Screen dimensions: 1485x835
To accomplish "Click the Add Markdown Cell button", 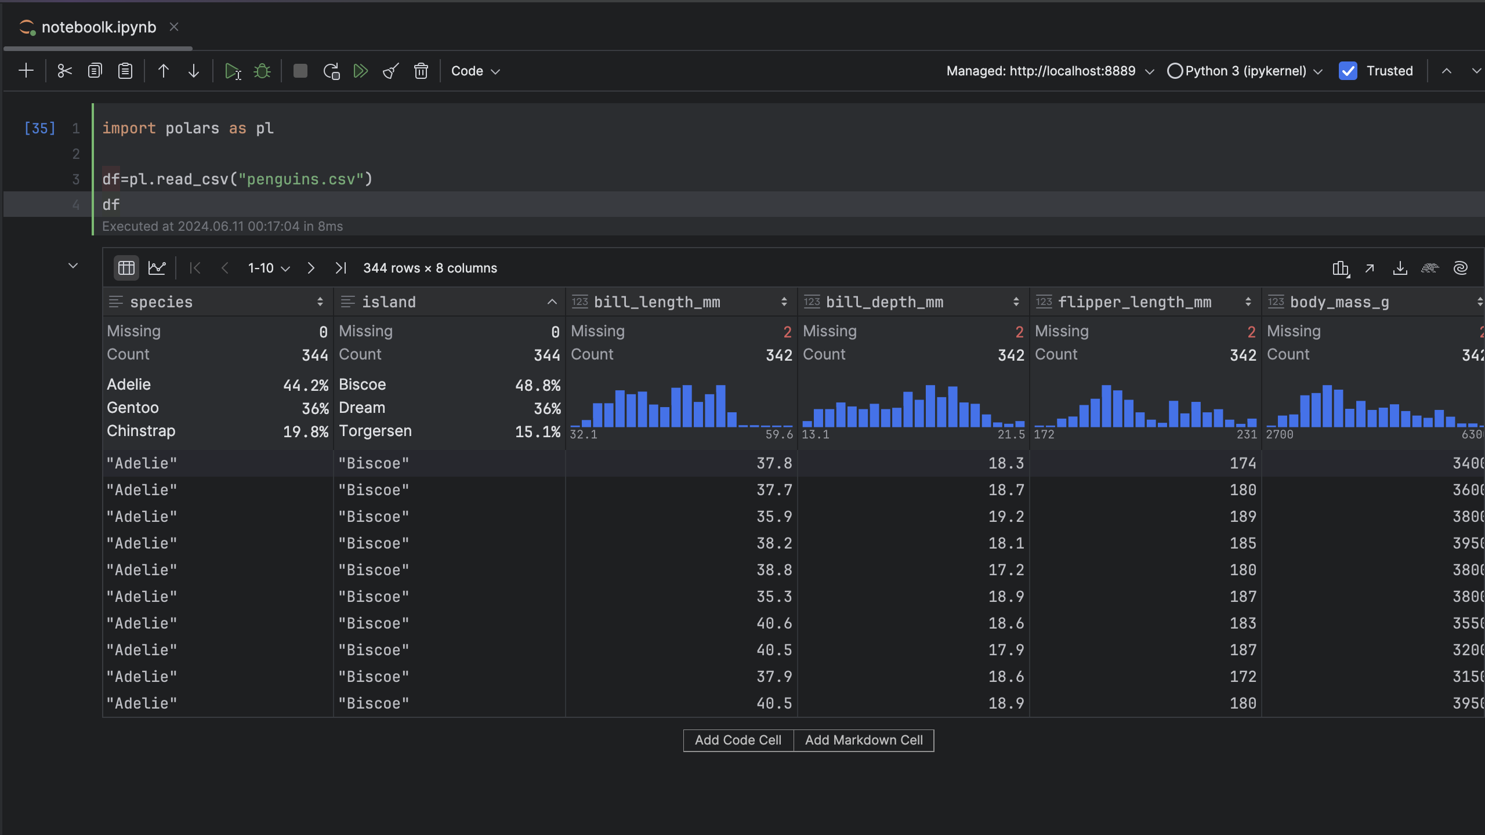I will [863, 740].
